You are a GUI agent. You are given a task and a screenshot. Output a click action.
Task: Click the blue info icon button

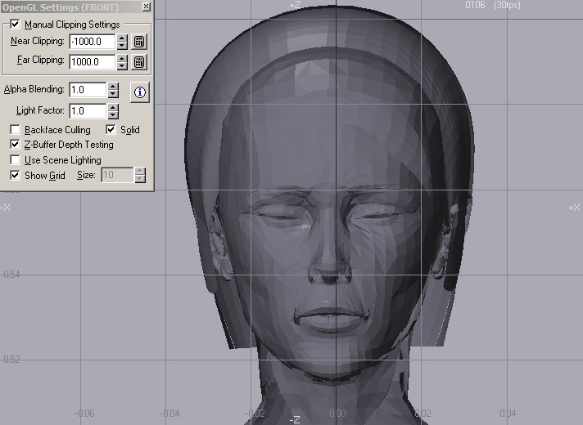tap(139, 92)
